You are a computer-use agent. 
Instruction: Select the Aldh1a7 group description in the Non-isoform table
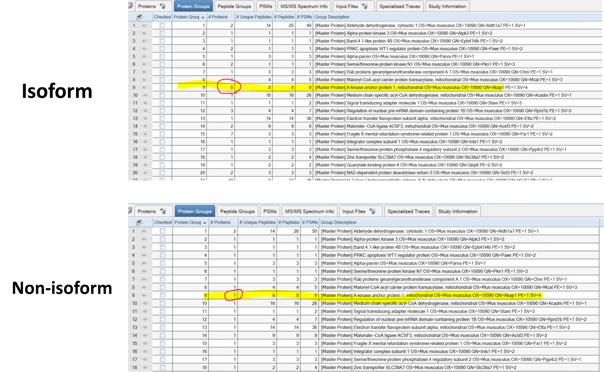click(430, 231)
